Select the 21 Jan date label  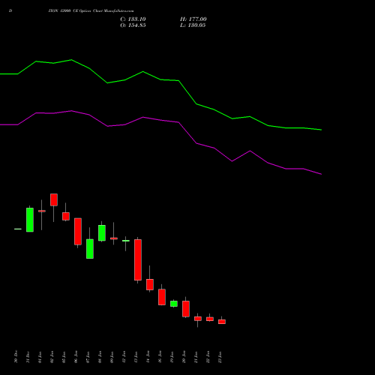tap(196, 357)
